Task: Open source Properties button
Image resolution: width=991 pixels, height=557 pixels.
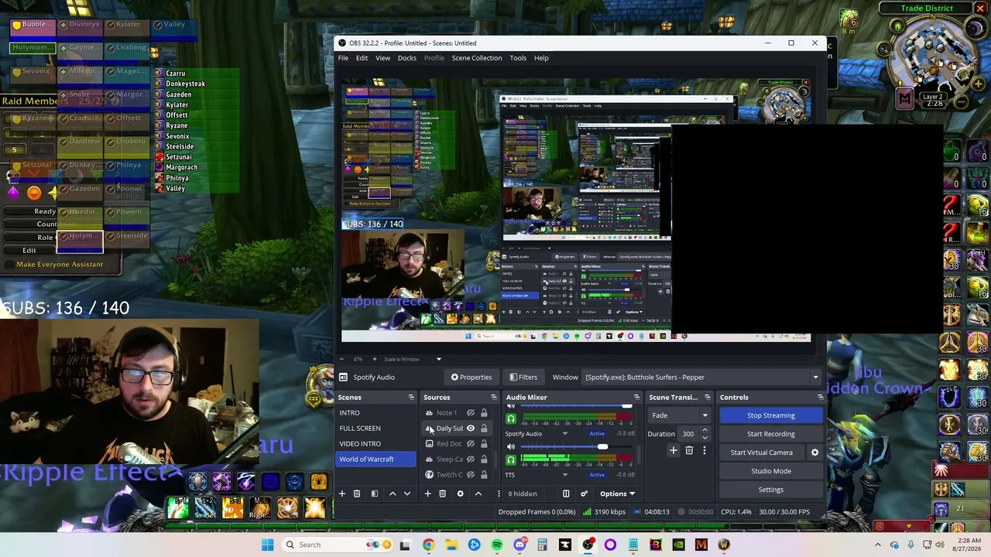Action: tap(471, 378)
